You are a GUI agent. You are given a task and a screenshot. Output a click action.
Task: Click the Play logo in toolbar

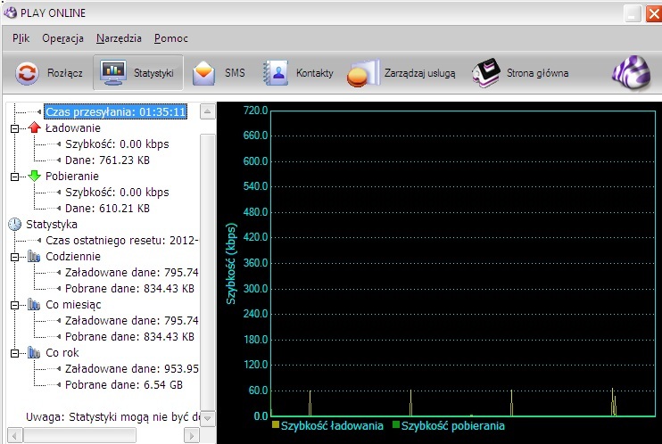point(631,73)
